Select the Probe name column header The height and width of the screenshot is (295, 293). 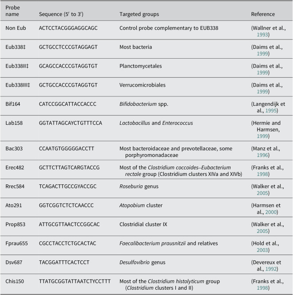pos(12,11)
